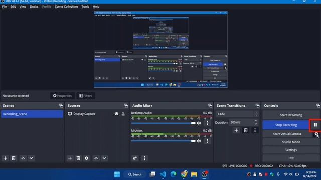Add a new scene with plus icon
This screenshot has width=321, height=180.
[5, 158]
